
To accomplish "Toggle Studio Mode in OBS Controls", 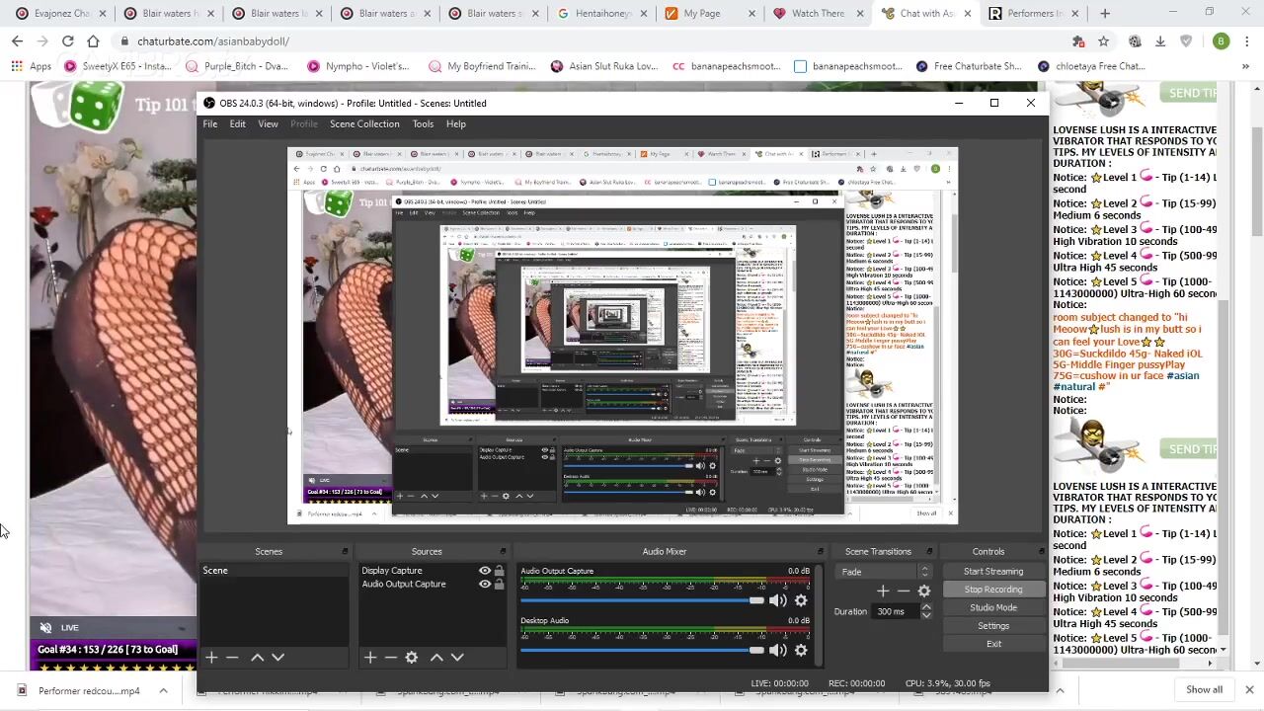I will coord(993,607).
